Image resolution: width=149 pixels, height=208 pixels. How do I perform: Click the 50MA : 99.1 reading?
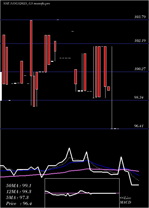pos(19,186)
